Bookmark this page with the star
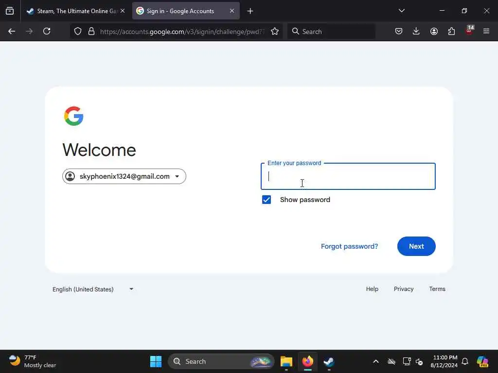Viewport: 498px width, 373px height. coord(275,32)
